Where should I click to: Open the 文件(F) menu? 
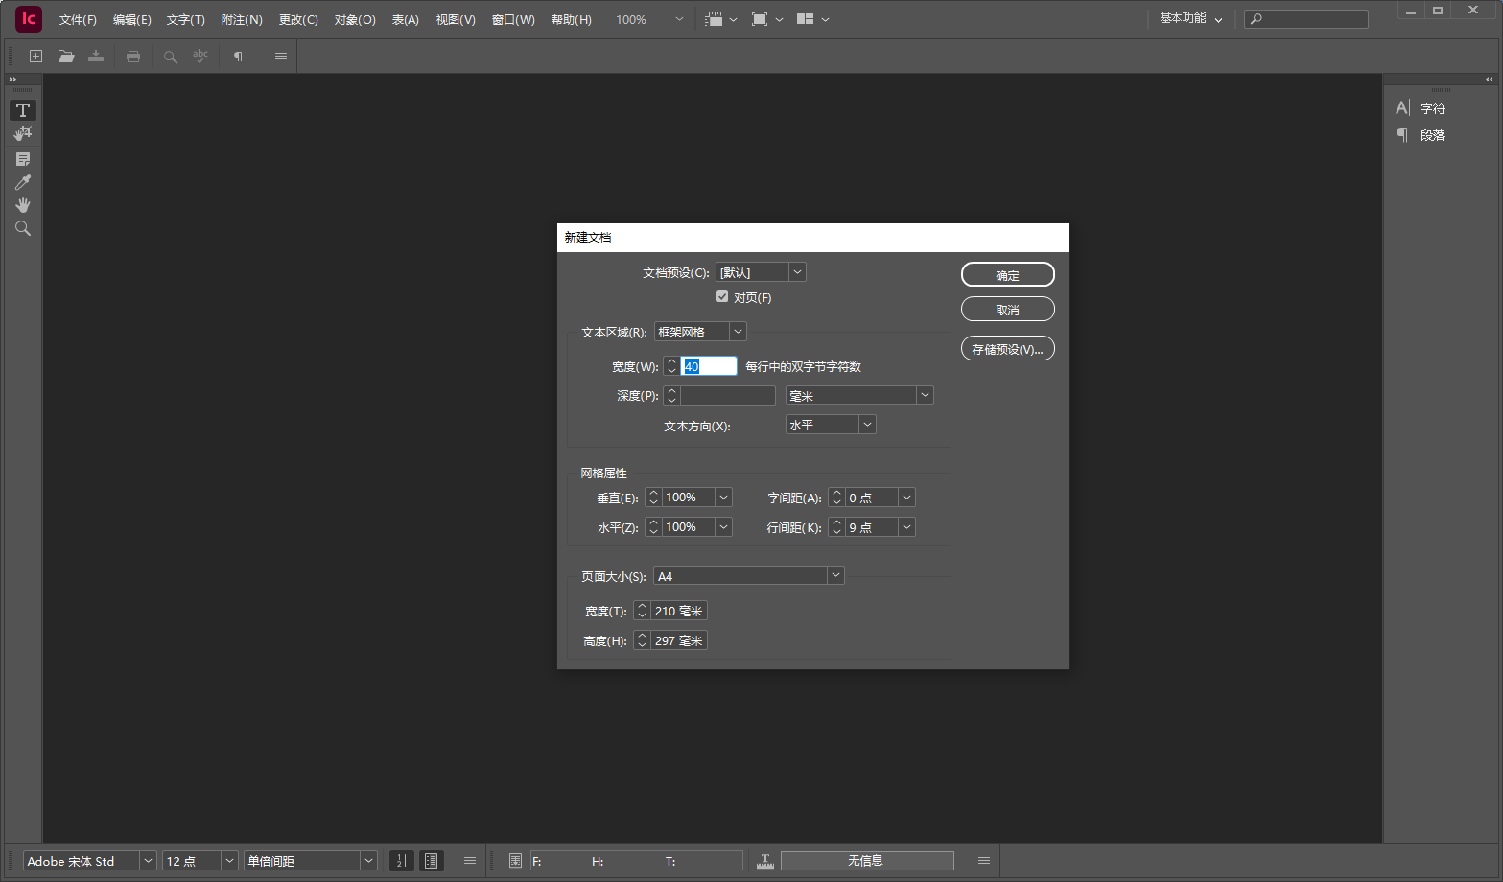[x=78, y=20]
